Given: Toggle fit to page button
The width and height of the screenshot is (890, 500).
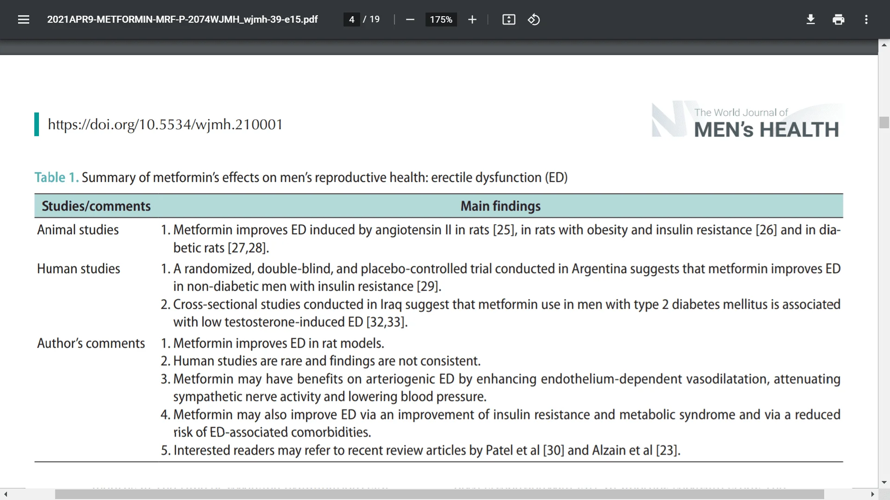Looking at the screenshot, I should point(509,19).
